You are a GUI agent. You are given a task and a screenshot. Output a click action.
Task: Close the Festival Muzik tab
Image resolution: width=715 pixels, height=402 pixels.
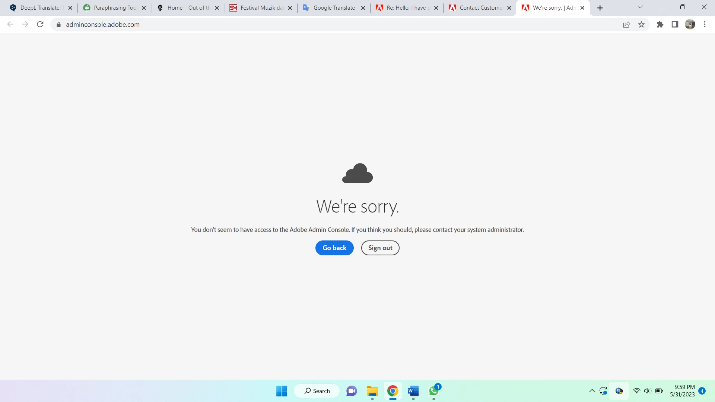(290, 8)
